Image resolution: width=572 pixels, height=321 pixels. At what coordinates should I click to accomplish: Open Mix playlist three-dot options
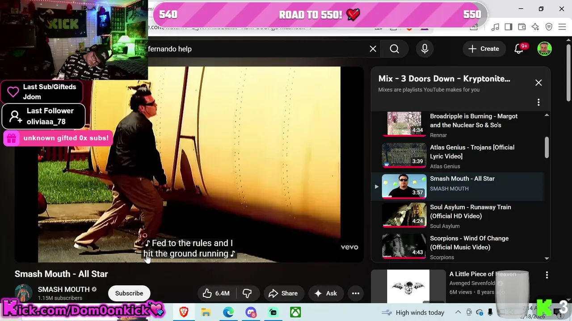pos(538,103)
